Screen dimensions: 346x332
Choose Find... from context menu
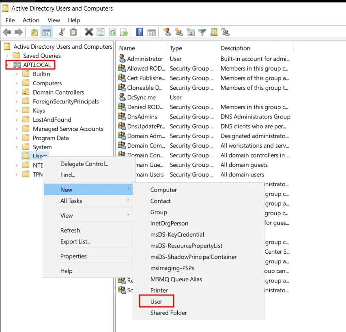(88, 175)
